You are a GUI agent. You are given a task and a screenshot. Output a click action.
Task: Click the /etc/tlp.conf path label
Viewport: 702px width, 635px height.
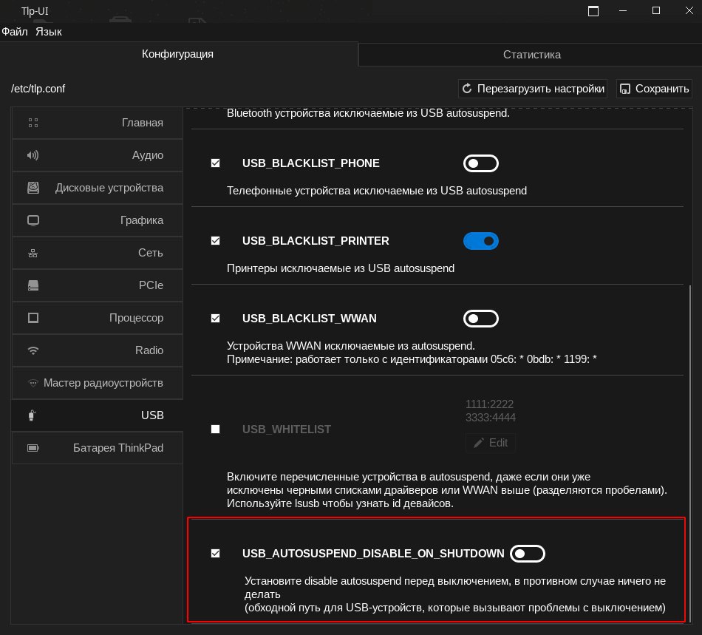[38, 89]
